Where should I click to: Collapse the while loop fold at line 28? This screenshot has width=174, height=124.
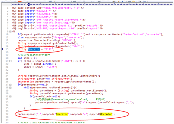pos(10,88)
